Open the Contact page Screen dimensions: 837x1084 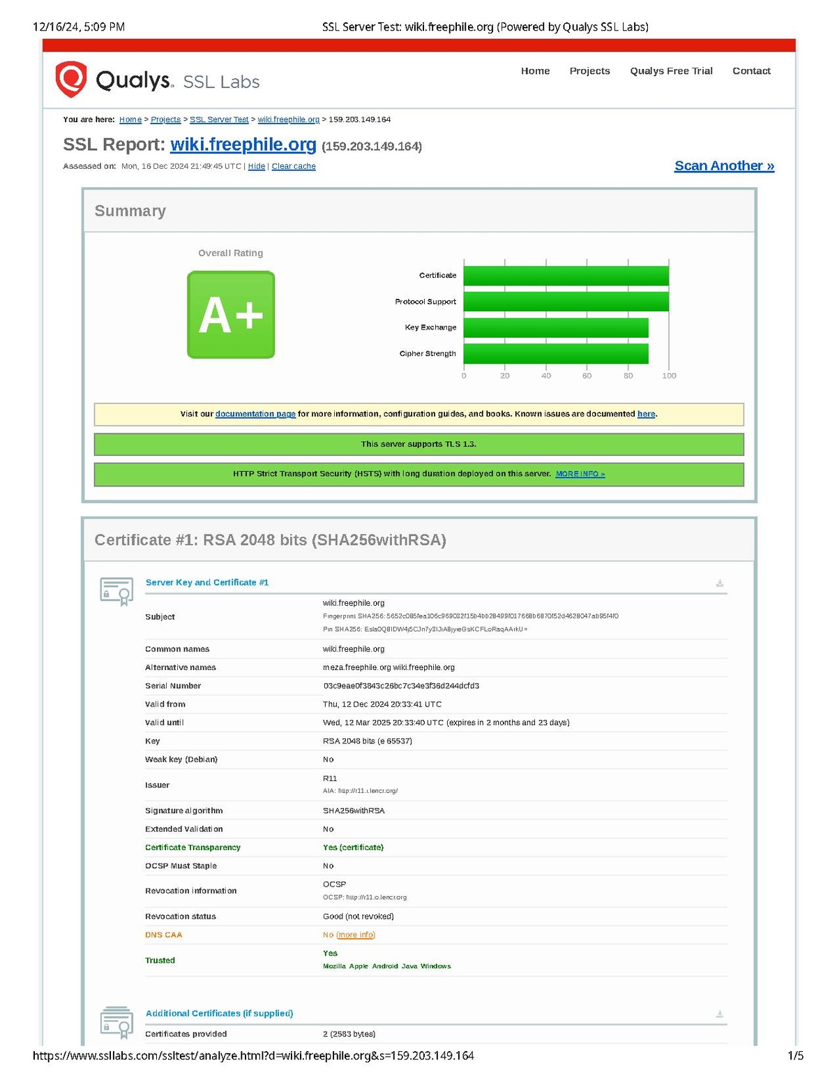click(x=751, y=70)
